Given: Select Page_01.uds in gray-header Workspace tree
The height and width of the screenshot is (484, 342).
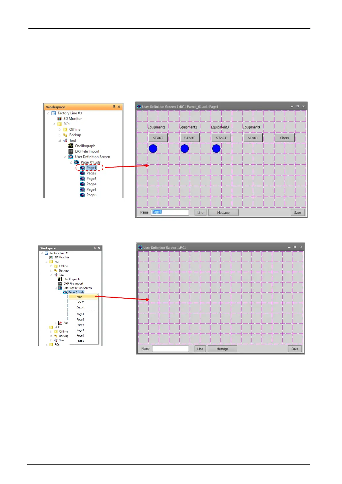Looking at the screenshot, I should [x=76, y=292].
